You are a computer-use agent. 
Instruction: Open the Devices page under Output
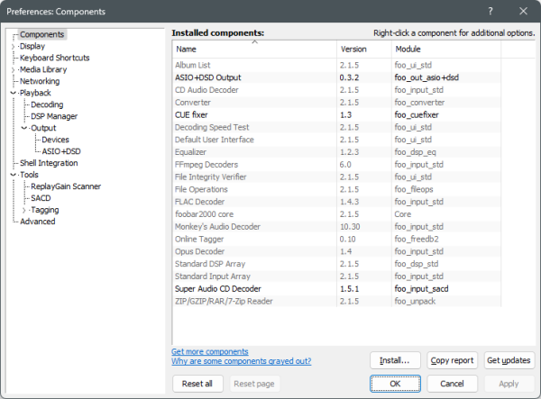coord(55,140)
